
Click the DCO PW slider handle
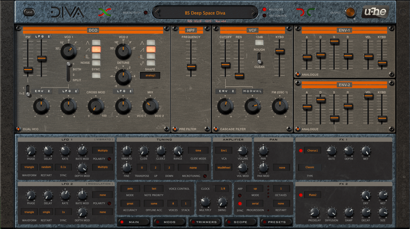[x=28, y=70]
